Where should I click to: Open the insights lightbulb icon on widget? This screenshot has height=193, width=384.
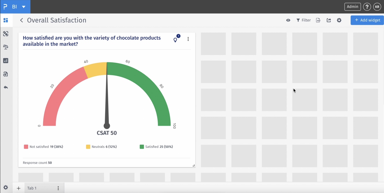pyautogui.click(x=175, y=40)
